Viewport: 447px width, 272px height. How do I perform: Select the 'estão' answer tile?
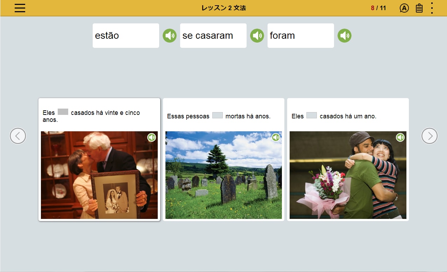tap(126, 36)
